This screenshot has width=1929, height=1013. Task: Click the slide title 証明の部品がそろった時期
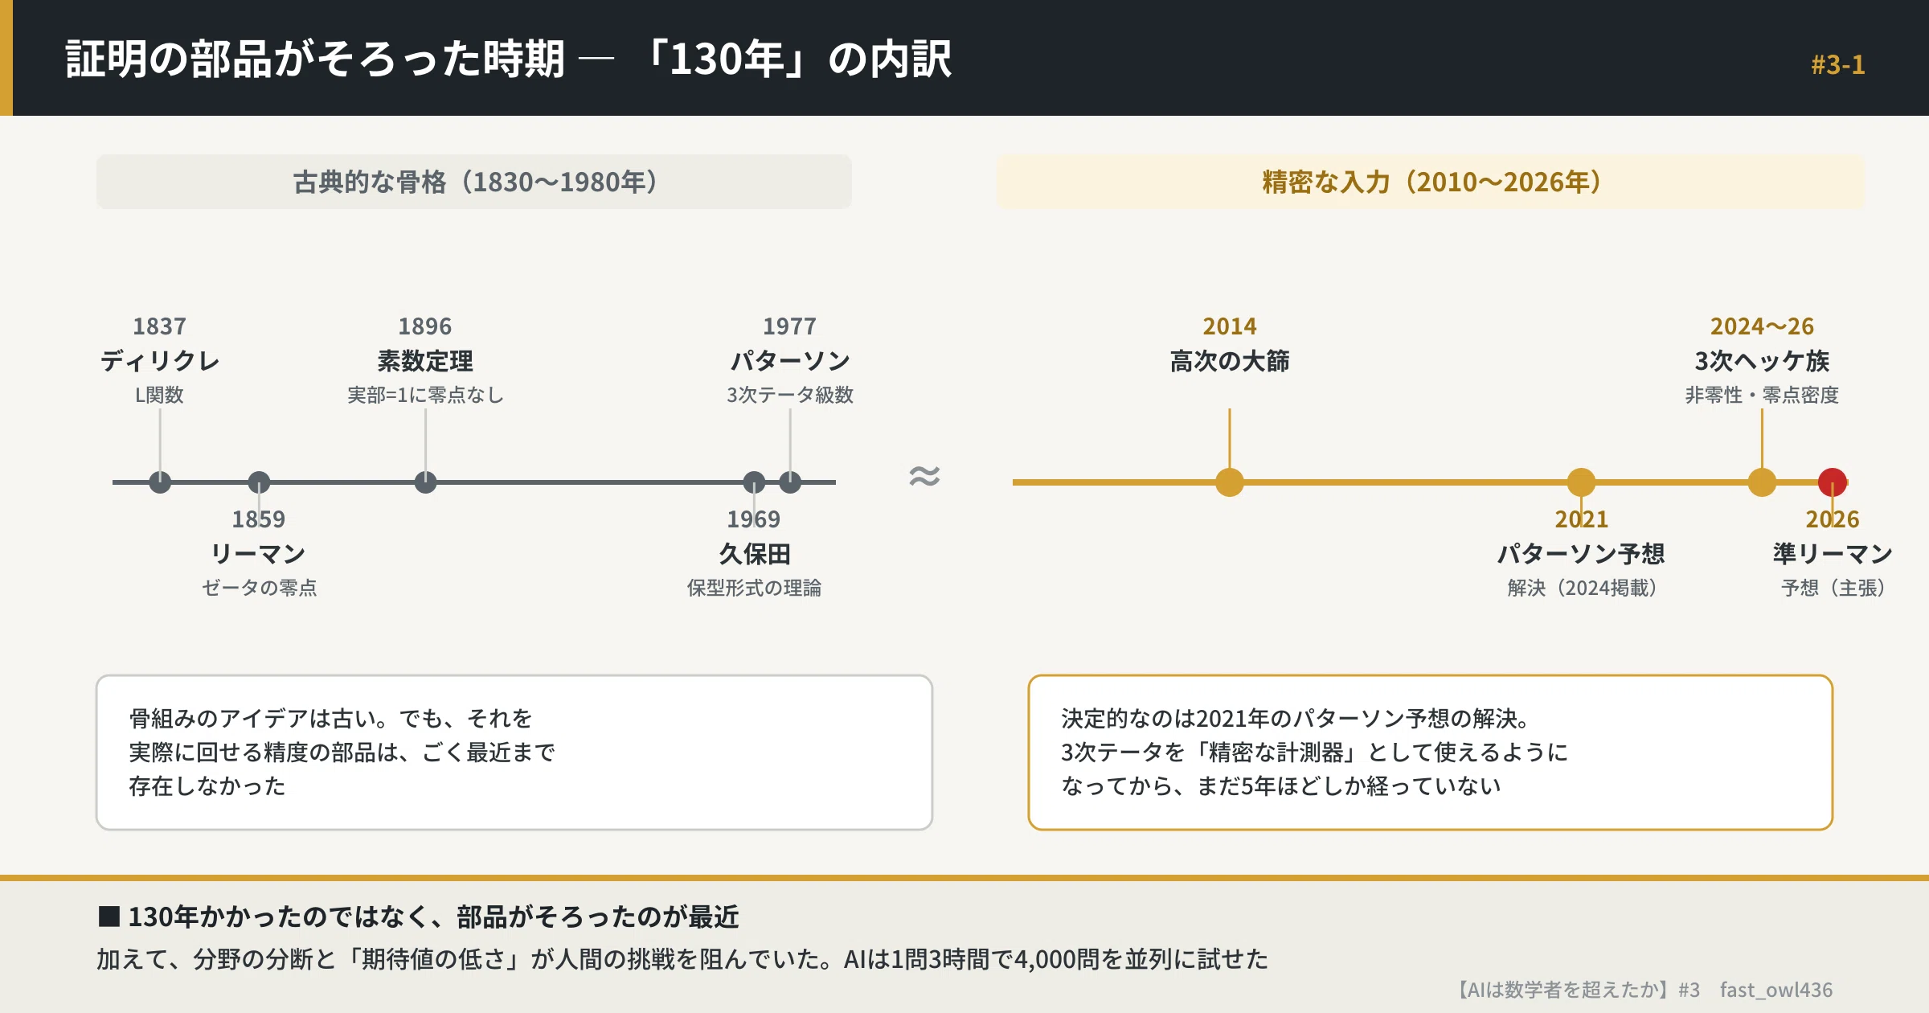point(315,59)
